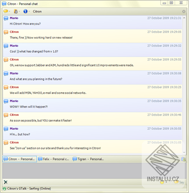Click the users icon right of the chat tabs
The image size is (189, 193).
183,159
